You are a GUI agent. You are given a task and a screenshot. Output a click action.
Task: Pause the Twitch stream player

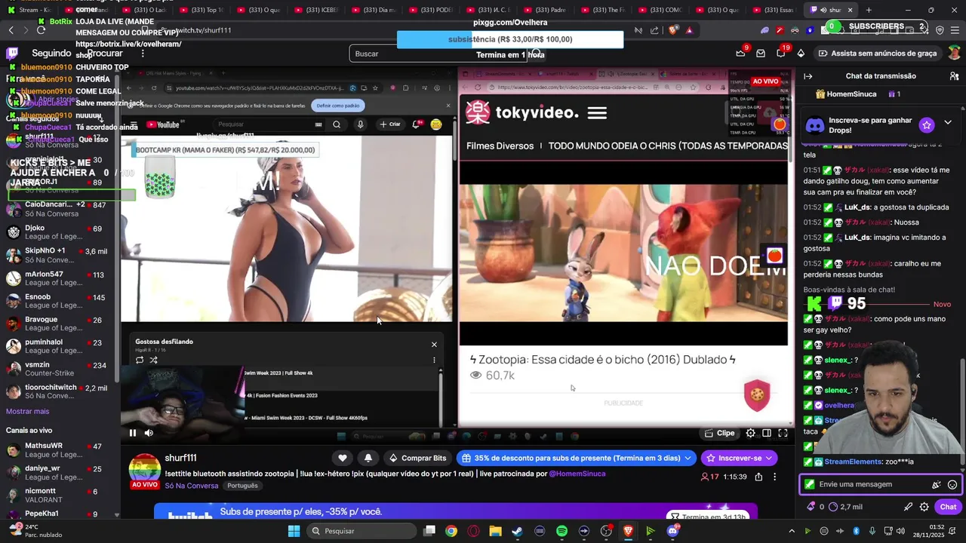133,433
